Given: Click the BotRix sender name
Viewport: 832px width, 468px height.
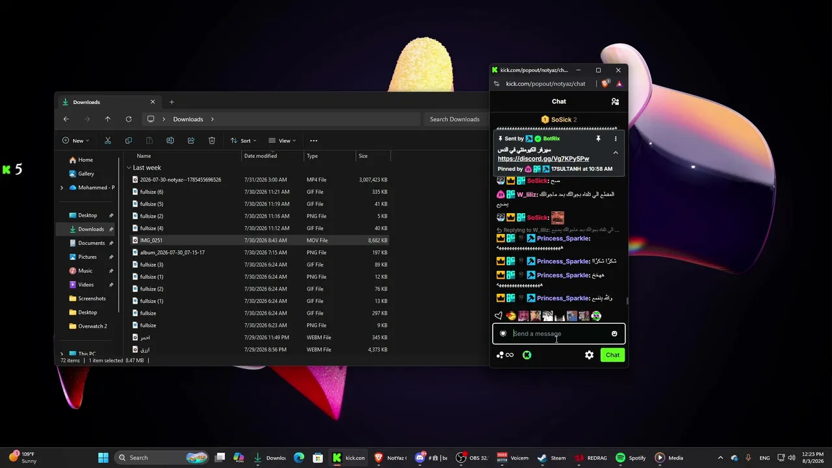Looking at the screenshot, I should [551, 138].
